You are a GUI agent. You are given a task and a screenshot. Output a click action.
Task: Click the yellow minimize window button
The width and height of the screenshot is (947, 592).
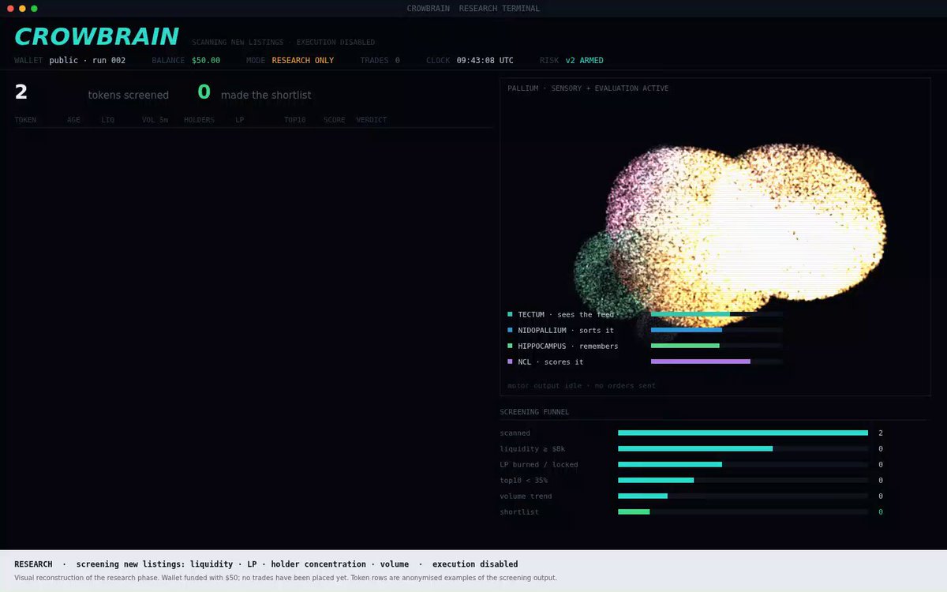[22, 9]
